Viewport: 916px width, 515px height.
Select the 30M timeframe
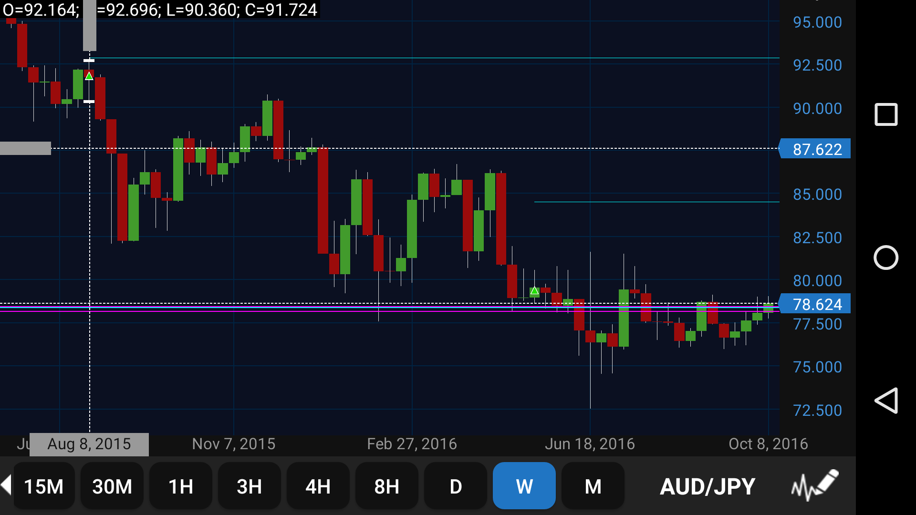pos(112,486)
